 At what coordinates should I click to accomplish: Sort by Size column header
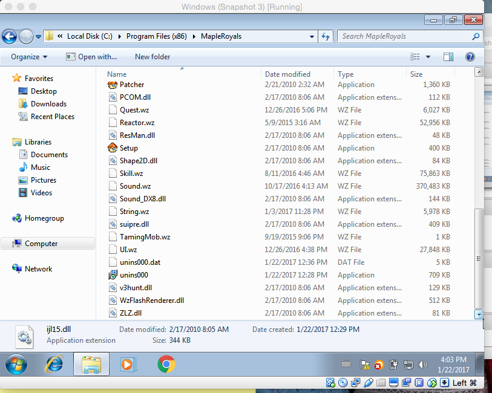click(416, 74)
